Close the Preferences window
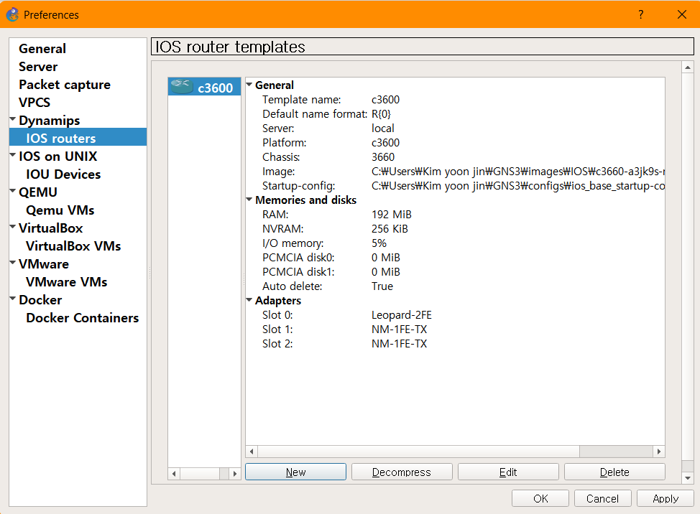 682,14
